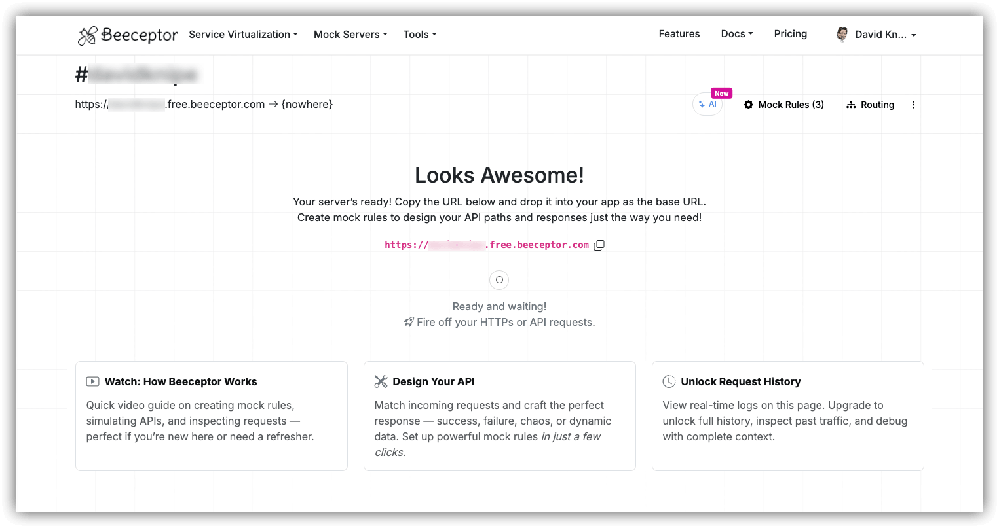Click the 'Ready and waiting!' text
The width and height of the screenshot is (999, 528).
[499, 306]
